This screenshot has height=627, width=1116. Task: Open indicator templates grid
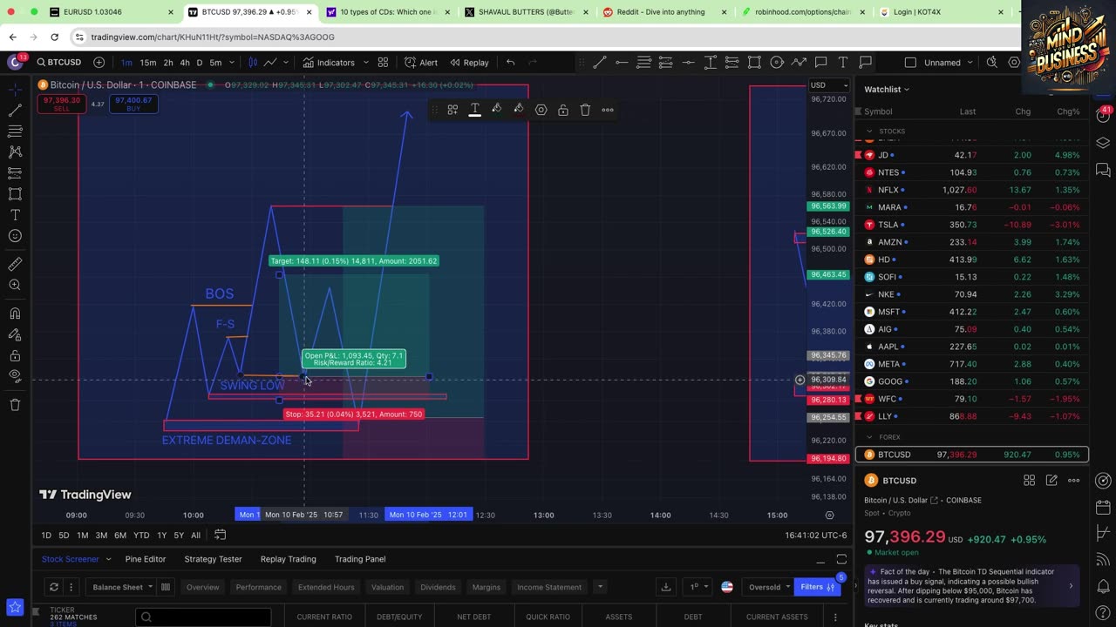click(x=383, y=63)
